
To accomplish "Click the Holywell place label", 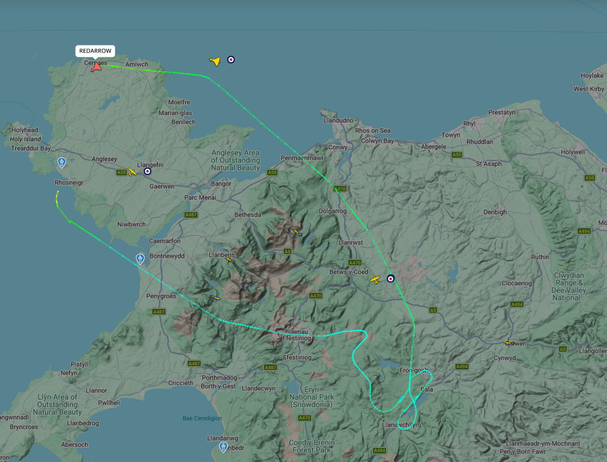I will point(573,152).
